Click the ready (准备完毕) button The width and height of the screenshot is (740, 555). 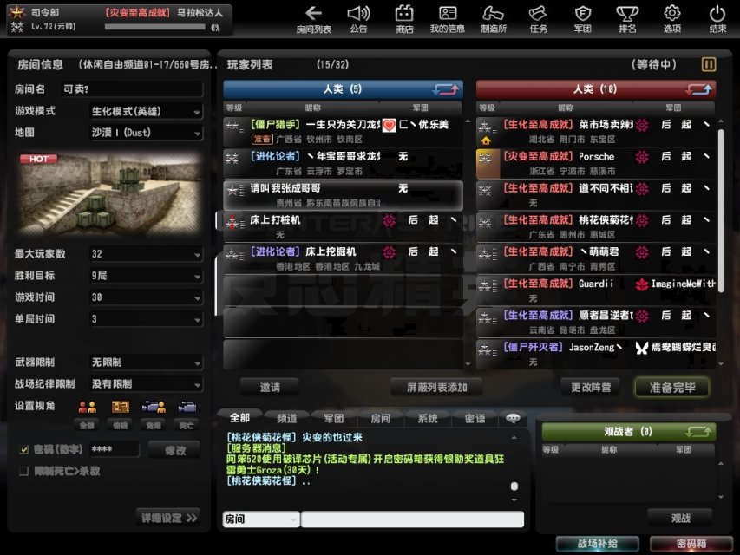672,388
